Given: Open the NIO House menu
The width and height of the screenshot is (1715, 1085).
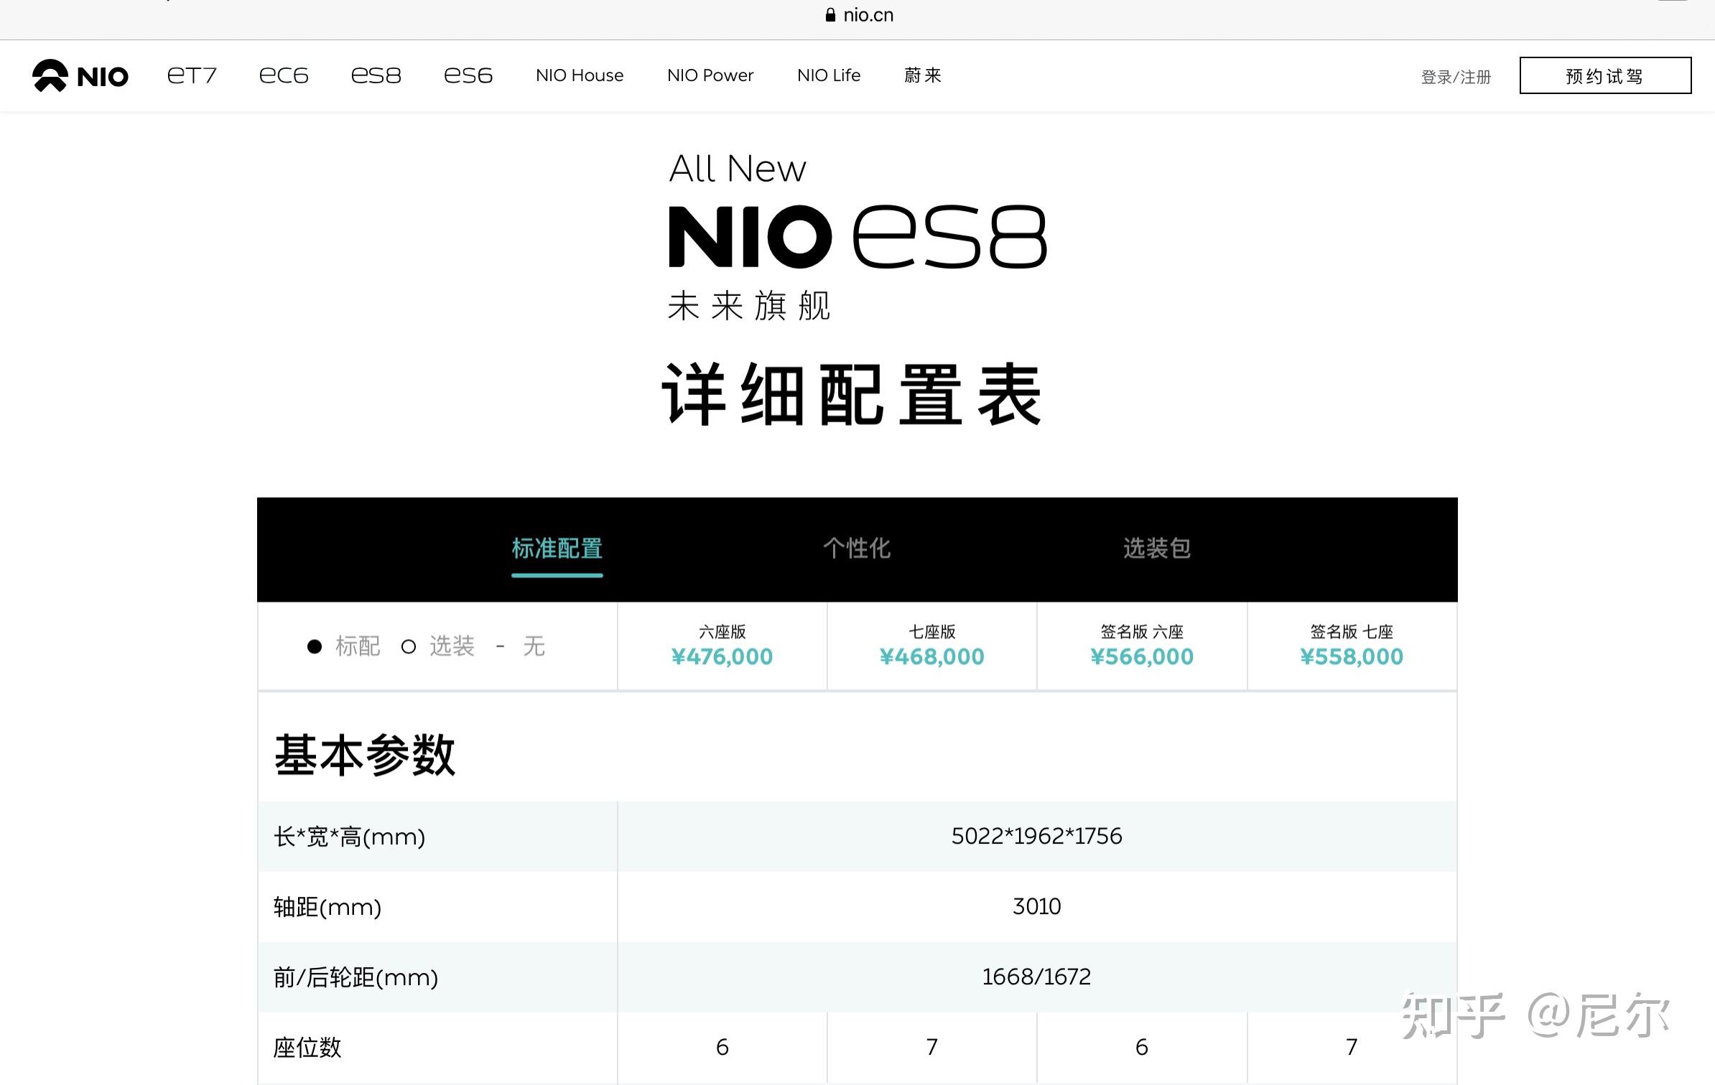Looking at the screenshot, I should (x=579, y=75).
